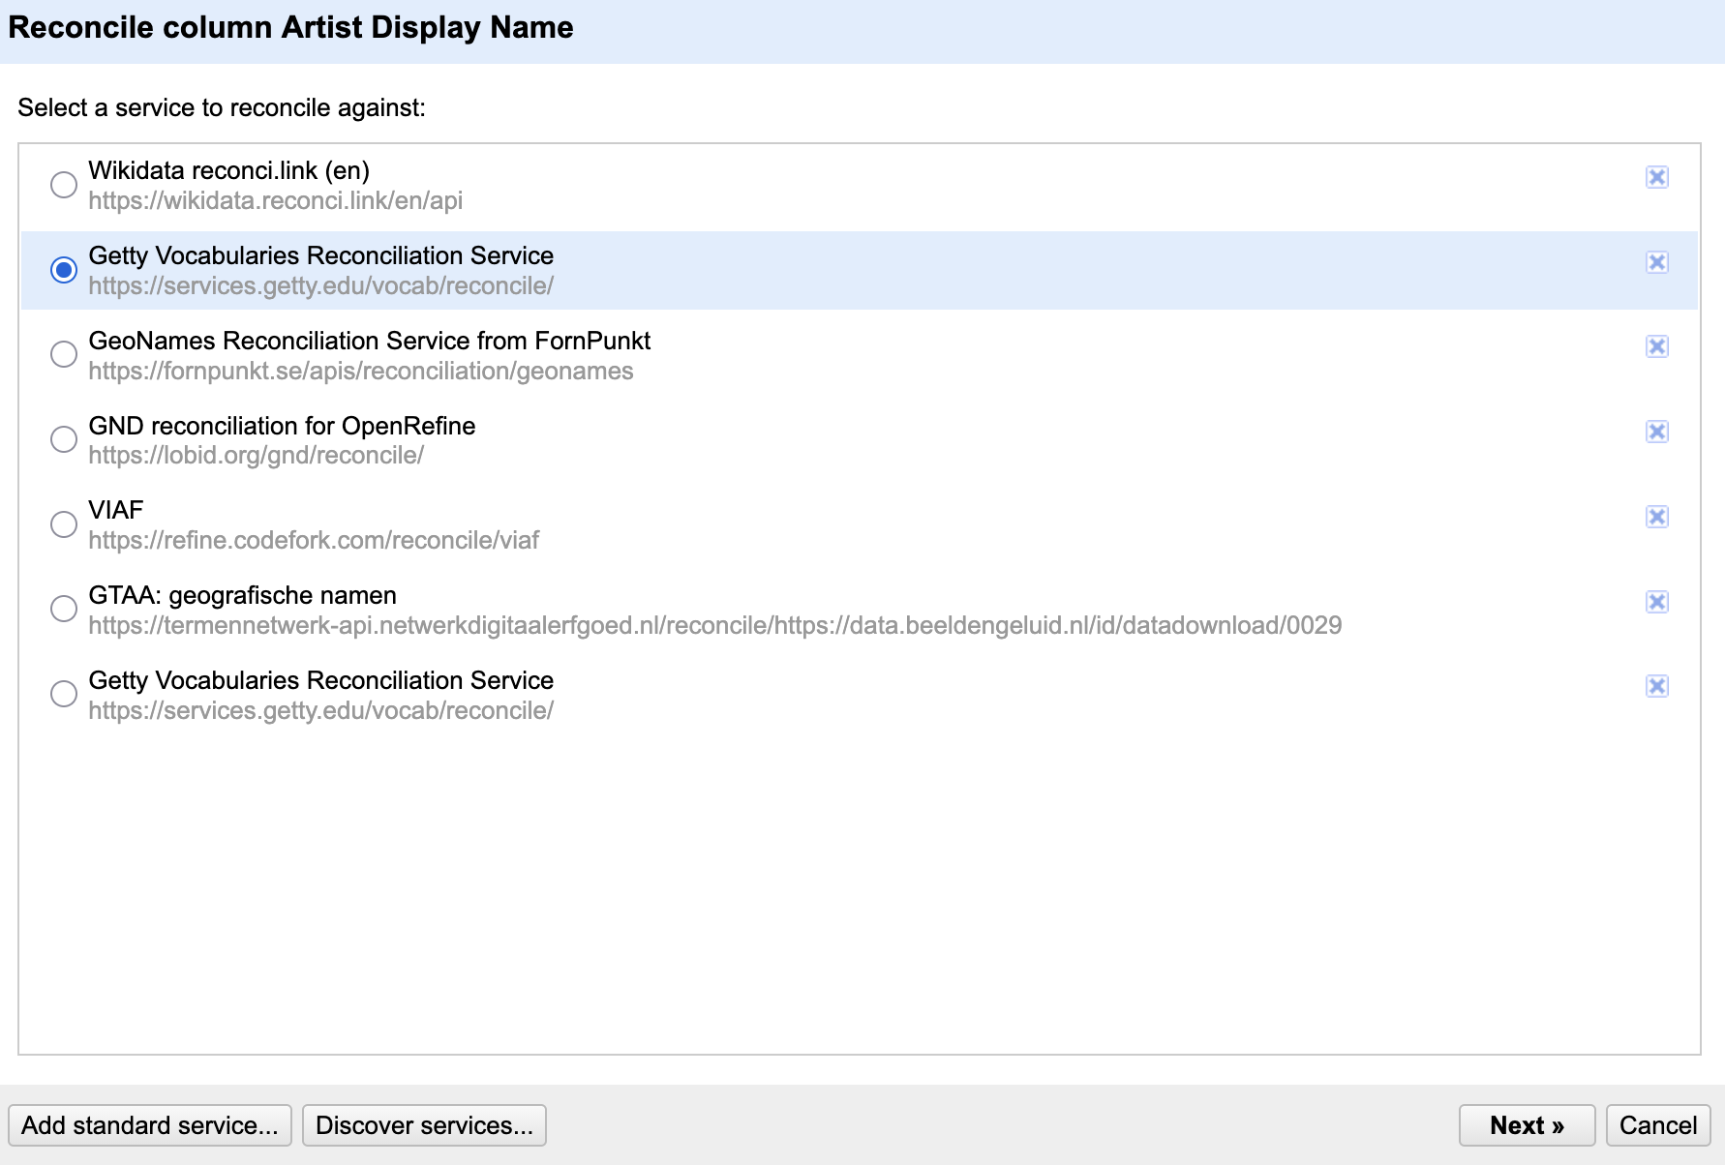Click GND reconciliation for OpenRefine label
This screenshot has height=1165, width=1725.
tap(282, 426)
